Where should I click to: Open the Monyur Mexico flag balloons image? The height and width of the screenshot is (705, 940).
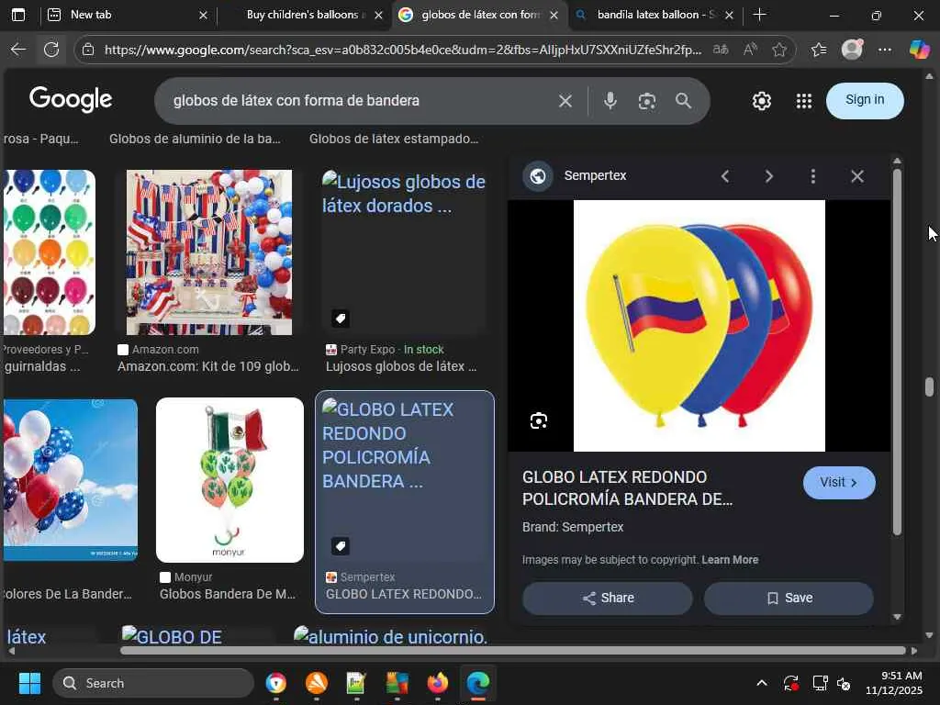click(229, 480)
